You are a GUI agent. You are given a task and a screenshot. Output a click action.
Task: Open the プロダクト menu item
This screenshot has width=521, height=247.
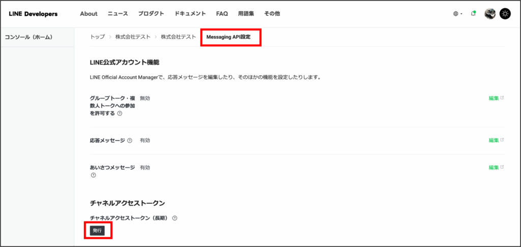click(151, 14)
